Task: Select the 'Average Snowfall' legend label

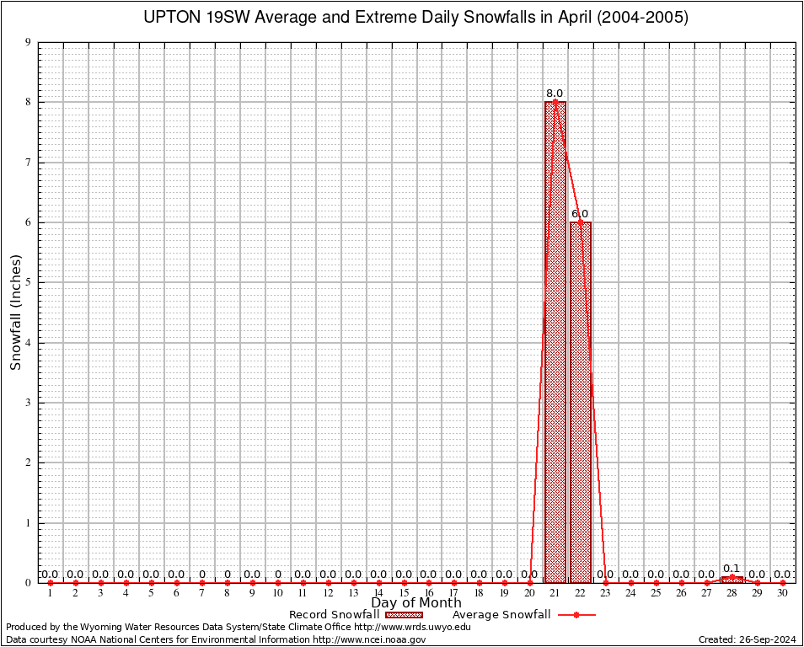Action: coord(501,615)
